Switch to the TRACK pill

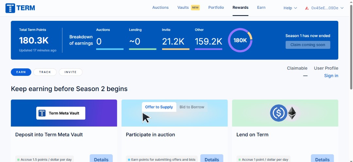tap(45, 72)
